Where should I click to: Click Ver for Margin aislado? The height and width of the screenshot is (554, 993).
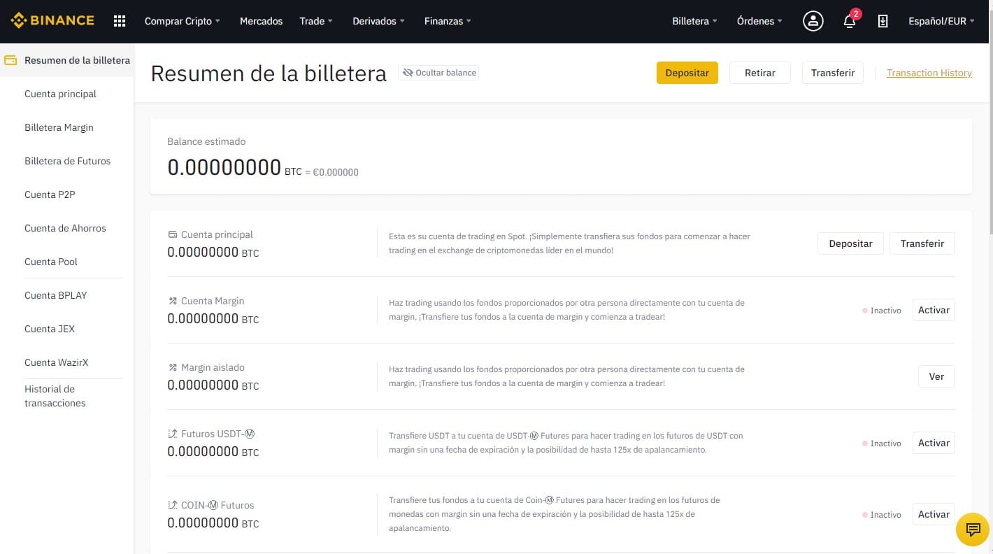936,376
